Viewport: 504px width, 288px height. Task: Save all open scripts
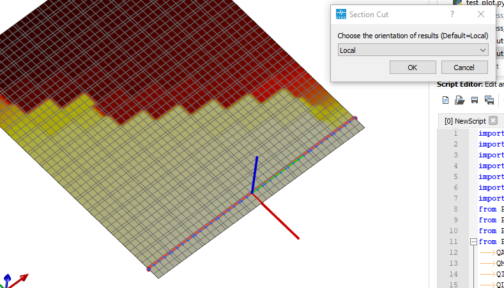pos(489,100)
